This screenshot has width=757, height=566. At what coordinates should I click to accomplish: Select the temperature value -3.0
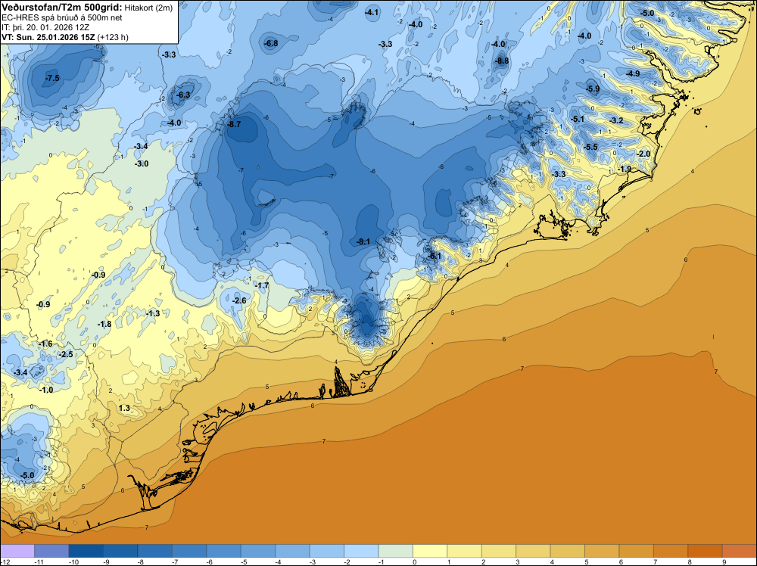coord(142,164)
